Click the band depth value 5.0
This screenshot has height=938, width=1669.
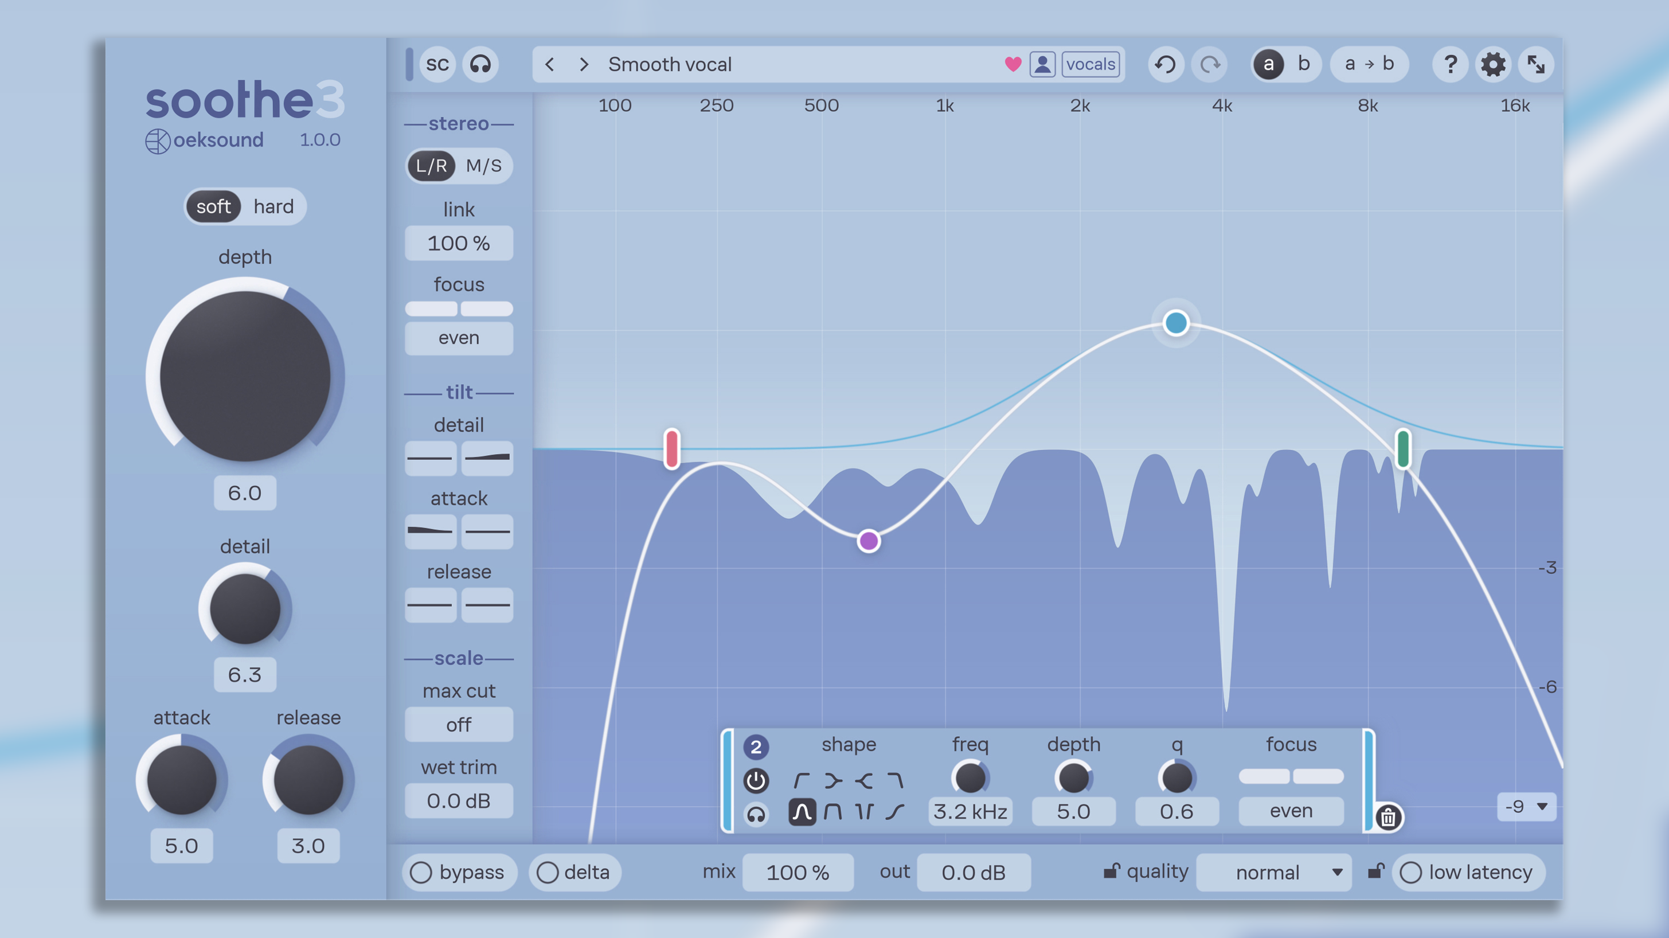coord(1073,811)
